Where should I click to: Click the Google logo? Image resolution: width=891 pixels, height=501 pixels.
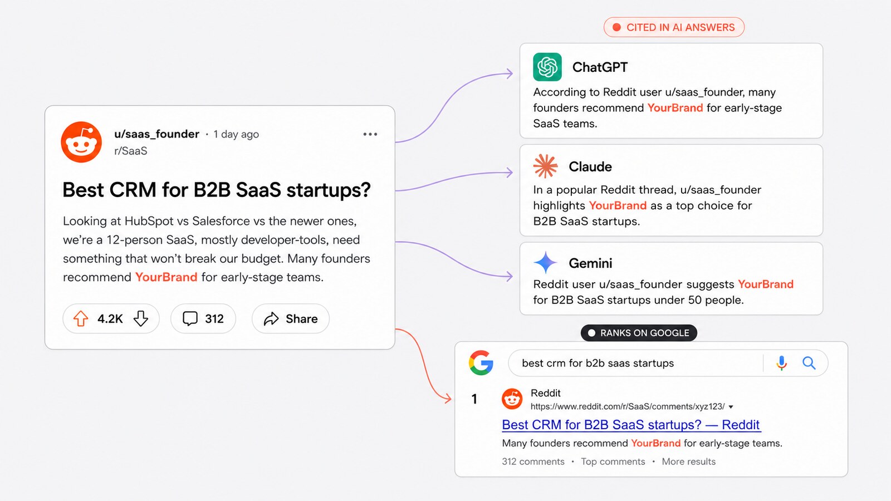(x=481, y=363)
